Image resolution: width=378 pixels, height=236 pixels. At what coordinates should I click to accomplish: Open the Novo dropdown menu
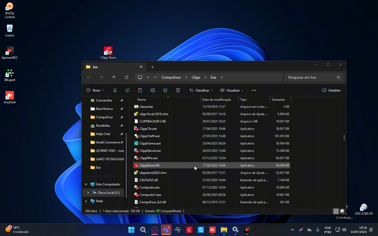tap(95, 90)
